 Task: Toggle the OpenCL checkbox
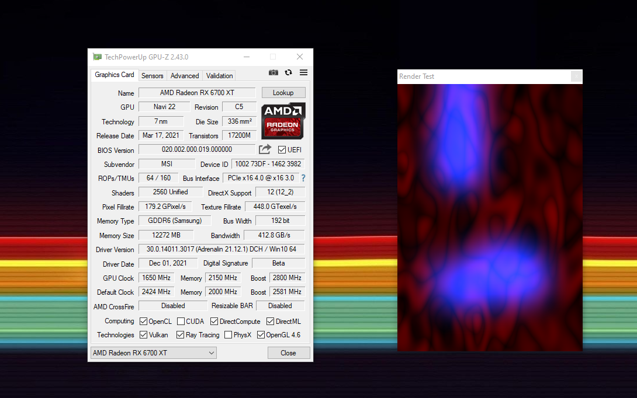tap(143, 322)
